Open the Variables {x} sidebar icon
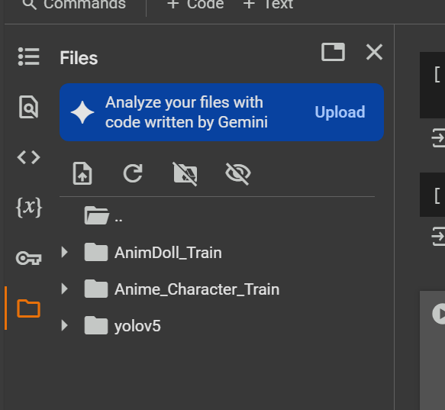The width and height of the screenshot is (445, 410). tap(29, 207)
